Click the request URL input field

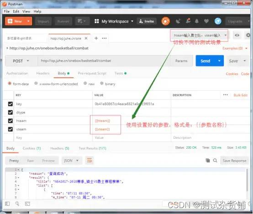pyautogui.click(x=104, y=61)
